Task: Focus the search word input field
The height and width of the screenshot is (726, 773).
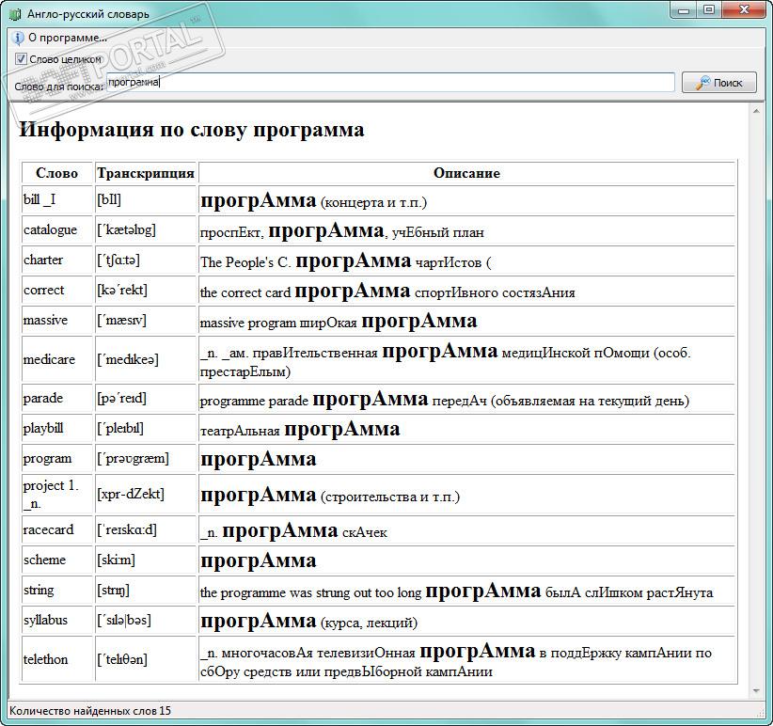Action: pyautogui.click(x=390, y=83)
